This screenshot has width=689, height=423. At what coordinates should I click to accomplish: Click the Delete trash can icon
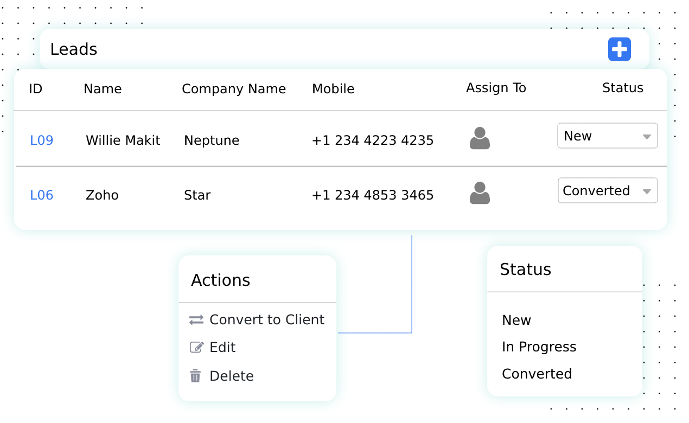coord(195,376)
